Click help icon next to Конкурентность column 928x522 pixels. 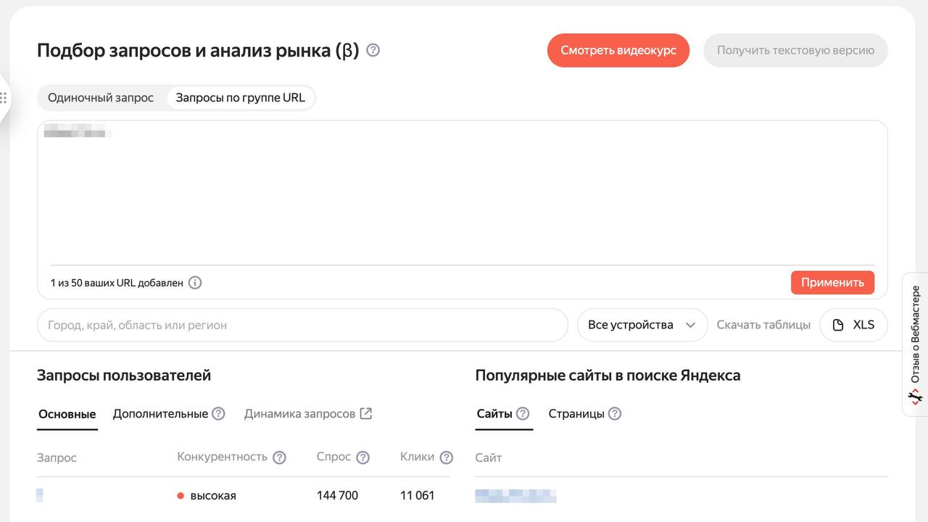point(279,457)
